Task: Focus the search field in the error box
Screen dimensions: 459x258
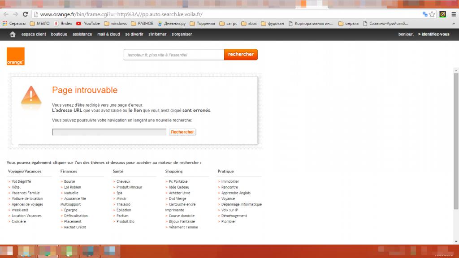Action: [x=109, y=132]
